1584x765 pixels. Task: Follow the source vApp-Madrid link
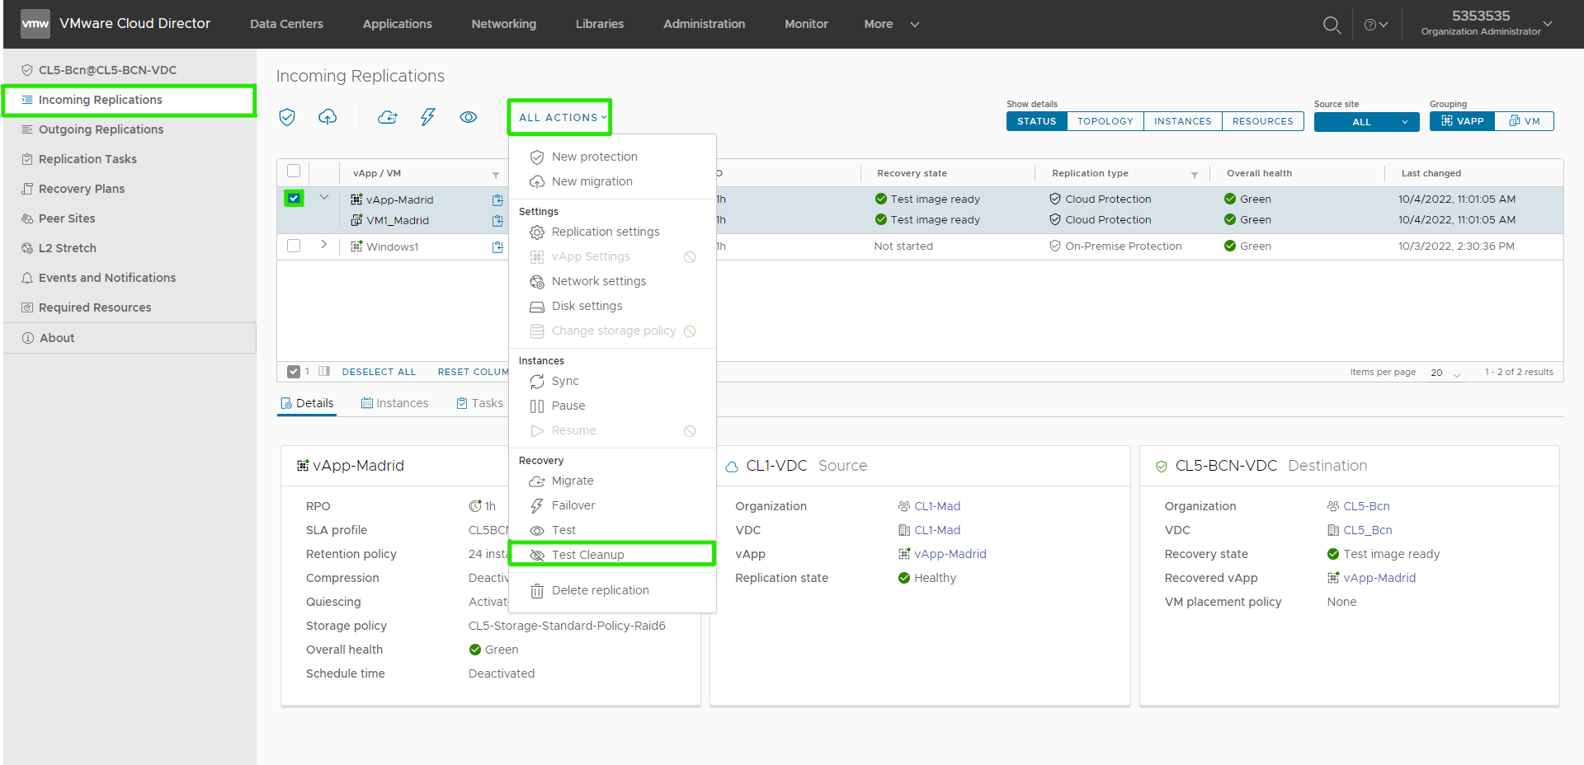[950, 554]
